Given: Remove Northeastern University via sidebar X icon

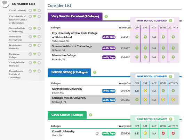Looking at the screenshot, I should (x=39, y=45).
